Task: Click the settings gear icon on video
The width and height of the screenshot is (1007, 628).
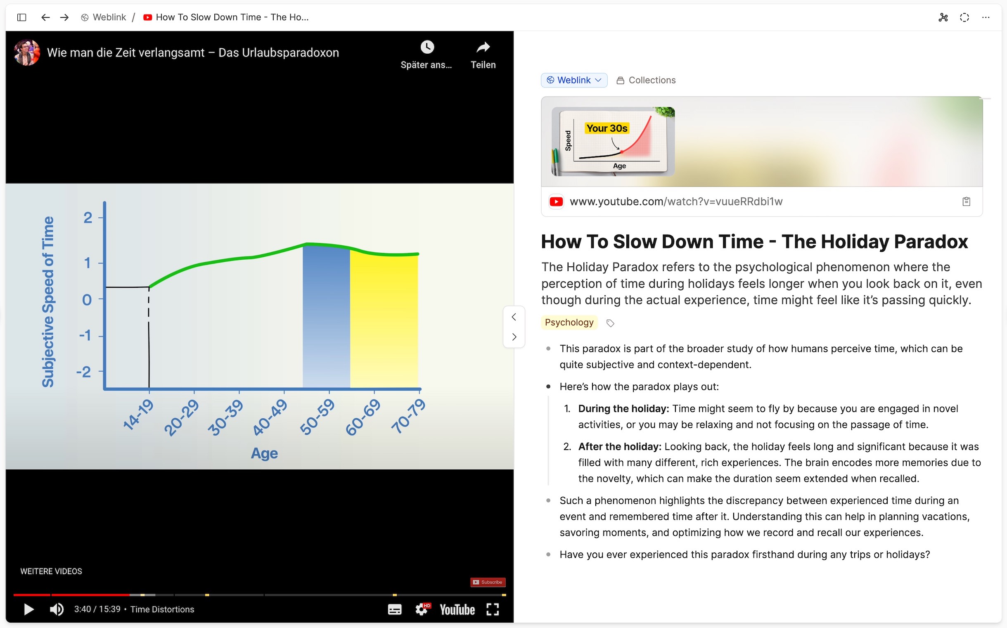Action: coord(422,609)
